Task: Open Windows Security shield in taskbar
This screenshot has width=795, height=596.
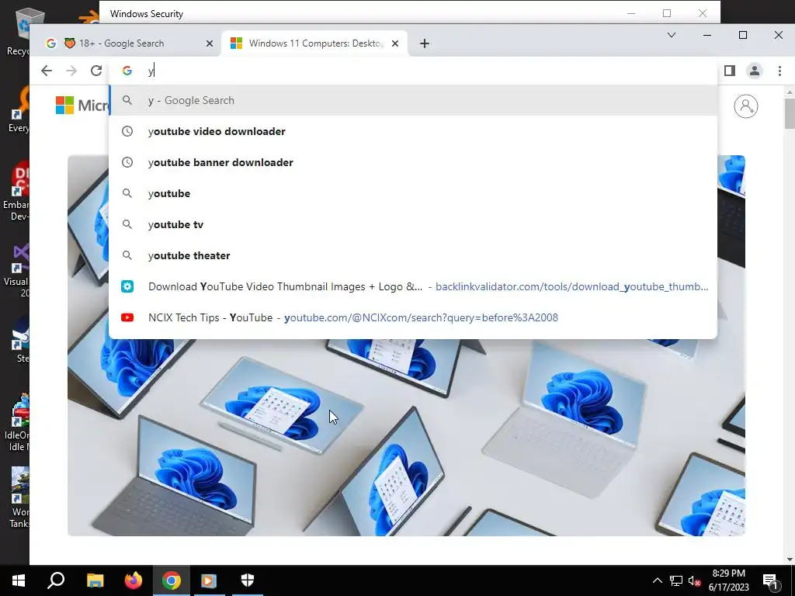Action: [248, 580]
